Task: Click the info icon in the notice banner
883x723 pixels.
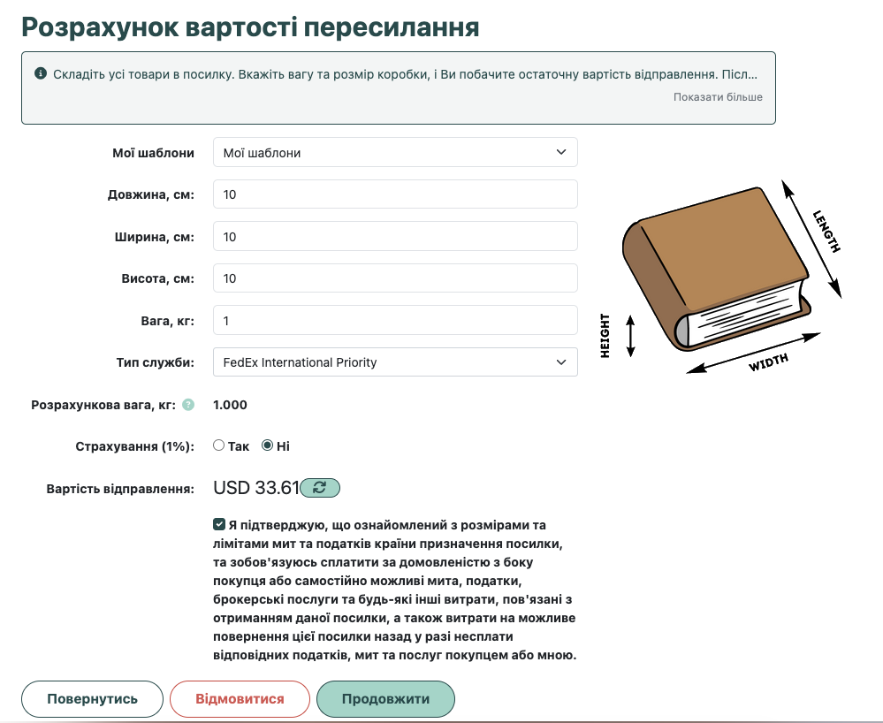Action: [41, 73]
